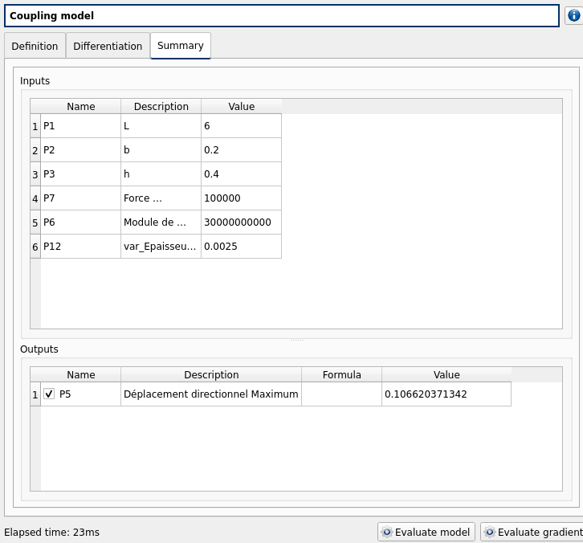Select the P1 input value cell
The width and height of the screenshot is (583, 543).
coord(241,126)
